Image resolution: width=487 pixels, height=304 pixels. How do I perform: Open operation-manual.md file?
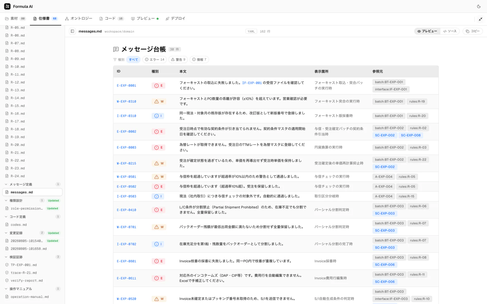(x=32, y=297)
